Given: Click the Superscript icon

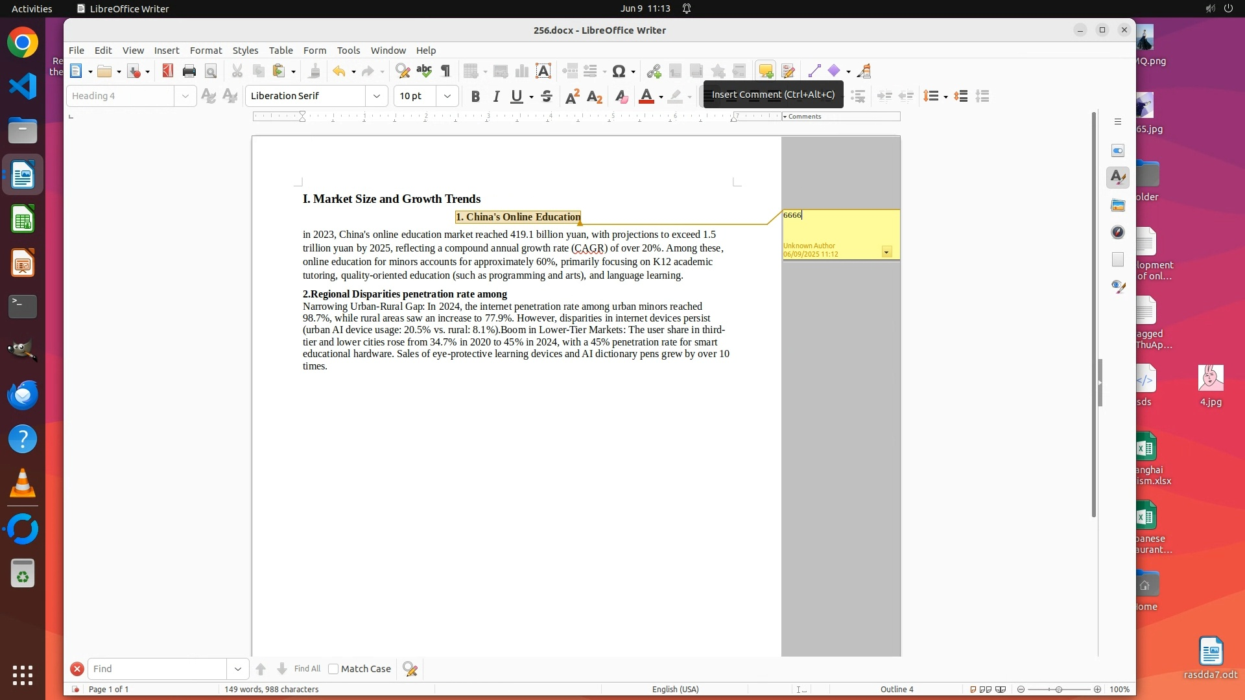Looking at the screenshot, I should [x=572, y=97].
